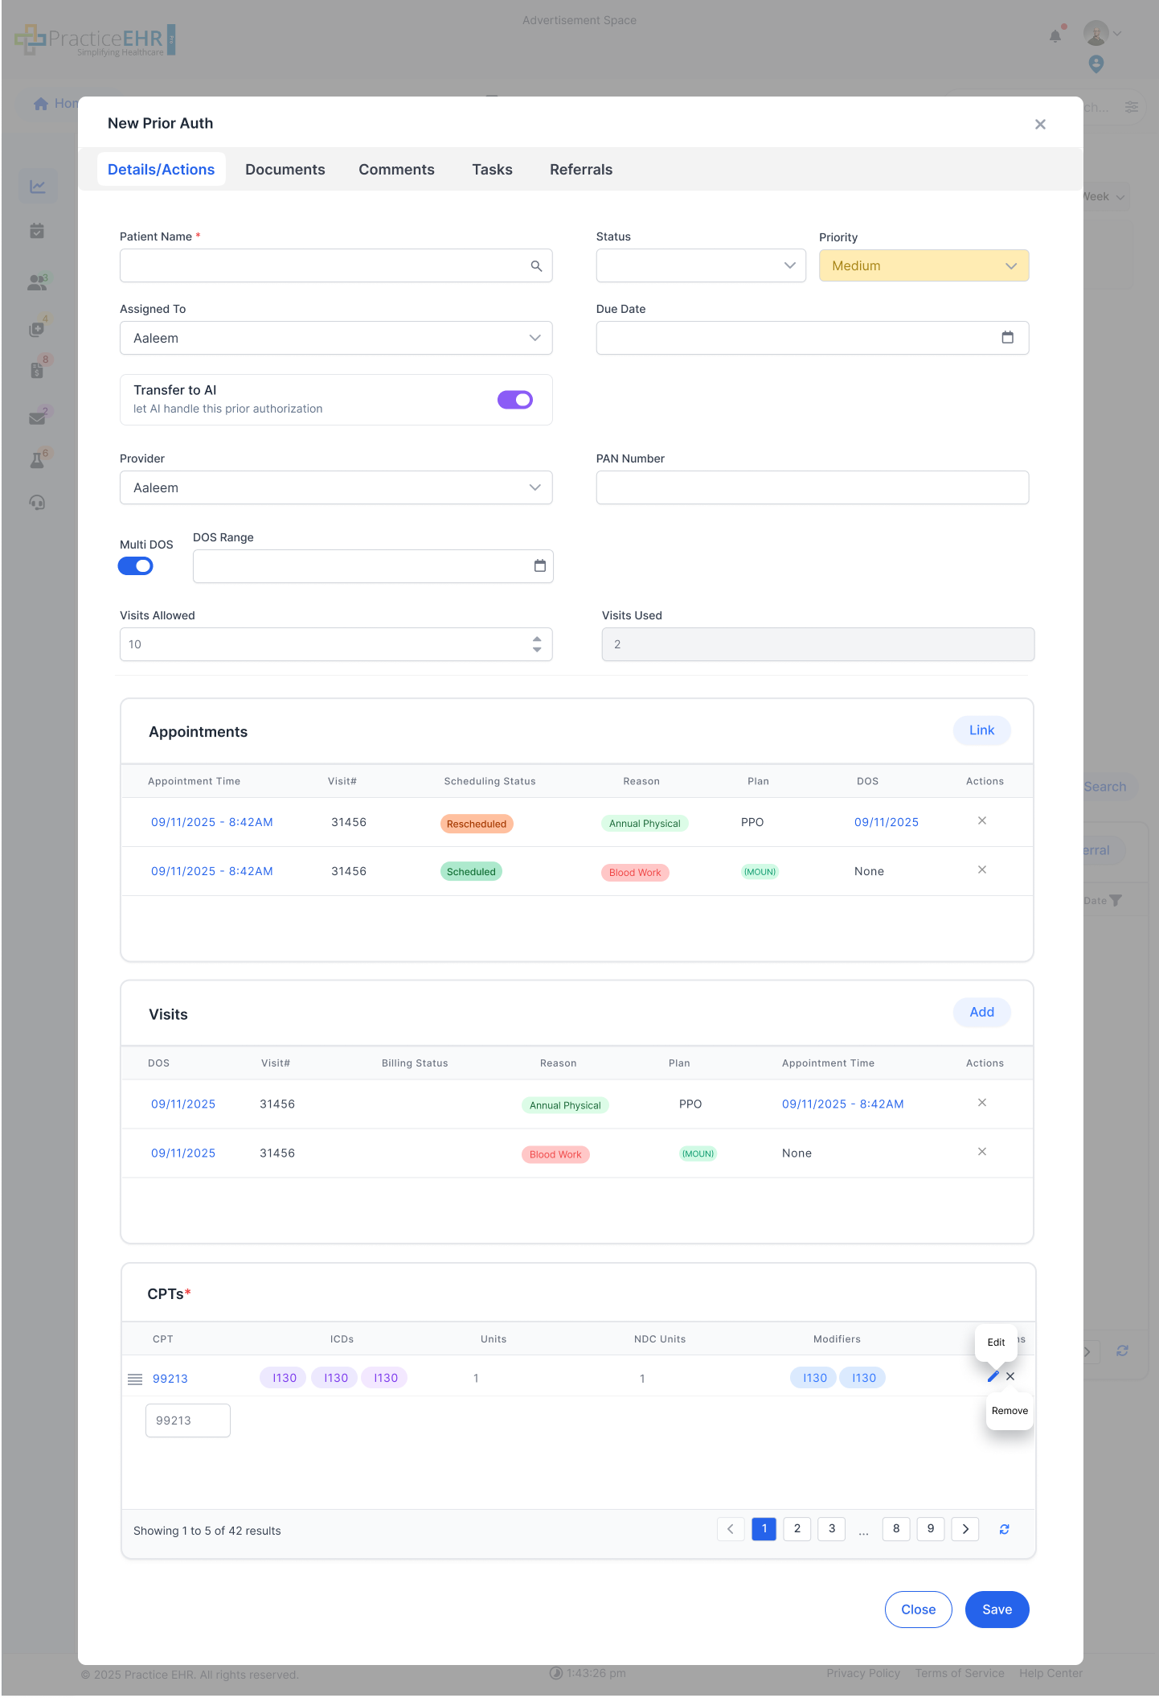Open DOS 09/11/2025 link in Annual Physical visit

[183, 1104]
